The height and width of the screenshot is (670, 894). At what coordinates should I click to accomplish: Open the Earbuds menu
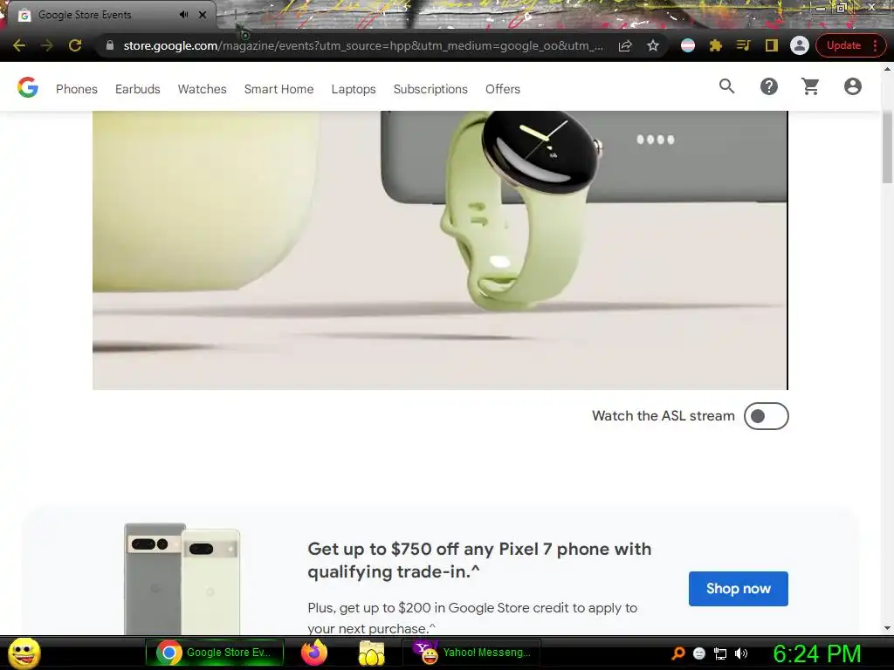point(137,89)
